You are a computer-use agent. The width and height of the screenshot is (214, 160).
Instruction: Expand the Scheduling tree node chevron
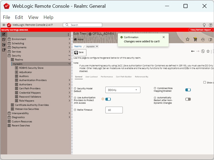(69, 43)
